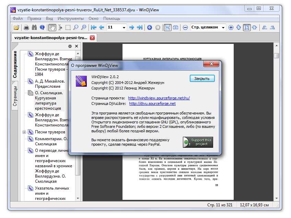The height and width of the screenshot is (218, 291).
Task: Toggle the hand drag mode tool
Action: [52, 27]
